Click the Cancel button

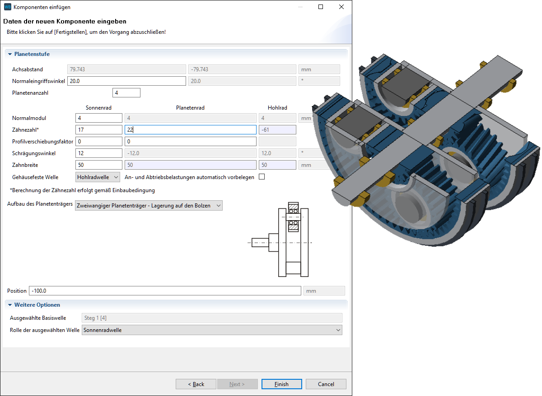click(x=326, y=384)
